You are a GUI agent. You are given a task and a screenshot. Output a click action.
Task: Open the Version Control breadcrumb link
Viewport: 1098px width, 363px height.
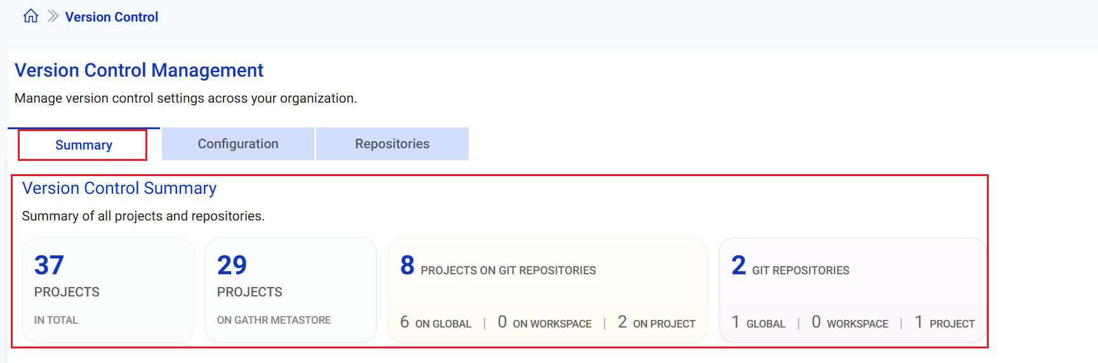point(112,17)
